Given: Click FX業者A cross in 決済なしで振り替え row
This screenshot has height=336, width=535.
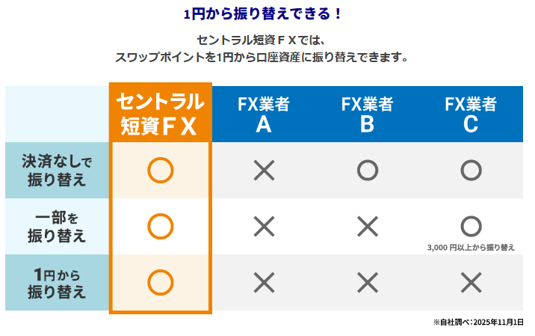Looking at the screenshot, I should 264,171.
